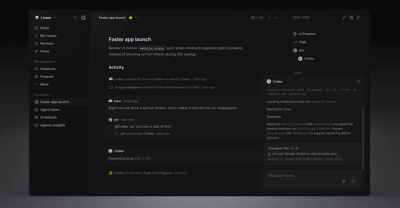
Task: Click ENG-2703 in Codex's activity entry
Action: 143,158
